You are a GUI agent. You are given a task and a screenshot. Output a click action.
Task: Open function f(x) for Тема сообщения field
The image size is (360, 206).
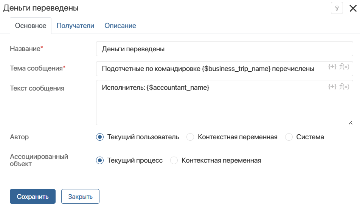point(344,67)
